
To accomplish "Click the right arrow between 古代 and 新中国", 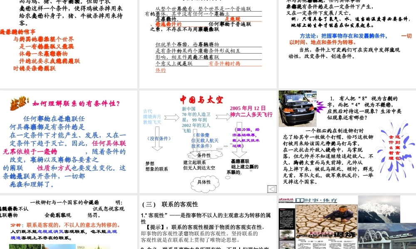I will click(x=172, y=117).
